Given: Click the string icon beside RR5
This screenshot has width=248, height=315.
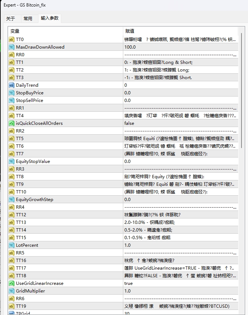Looking at the screenshot, I should click(x=12, y=253).
